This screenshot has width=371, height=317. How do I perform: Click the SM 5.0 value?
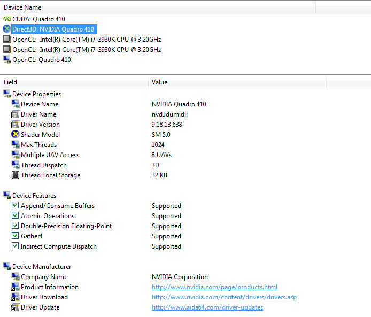(x=161, y=135)
